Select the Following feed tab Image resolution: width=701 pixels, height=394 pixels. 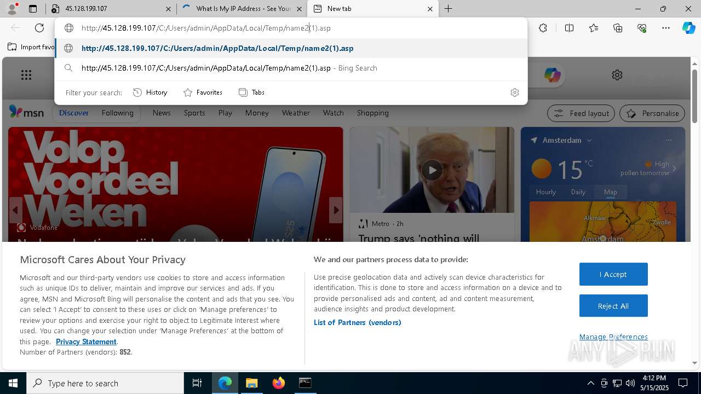117,113
